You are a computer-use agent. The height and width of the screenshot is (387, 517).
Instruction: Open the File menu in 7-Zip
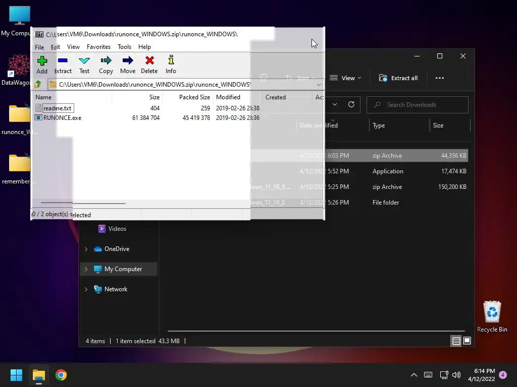pyautogui.click(x=39, y=47)
